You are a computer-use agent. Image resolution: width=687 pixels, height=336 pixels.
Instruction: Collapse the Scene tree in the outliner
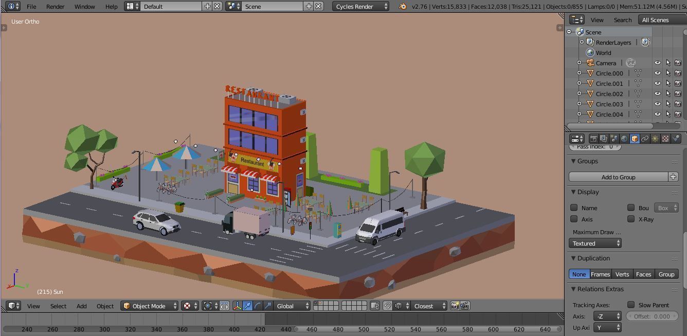tap(569, 32)
